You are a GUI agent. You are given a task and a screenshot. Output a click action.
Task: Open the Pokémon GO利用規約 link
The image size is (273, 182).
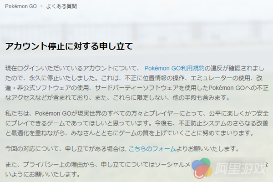[174, 68]
